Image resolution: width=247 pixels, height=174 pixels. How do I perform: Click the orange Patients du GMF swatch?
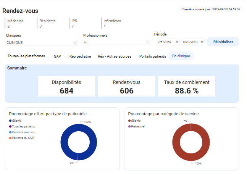(x=10, y=138)
